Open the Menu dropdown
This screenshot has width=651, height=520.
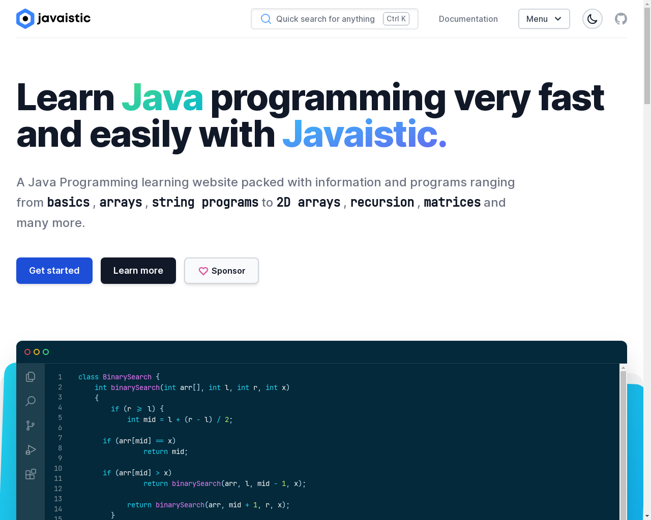(544, 19)
